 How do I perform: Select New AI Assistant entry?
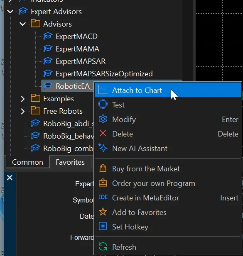click(x=168, y=149)
